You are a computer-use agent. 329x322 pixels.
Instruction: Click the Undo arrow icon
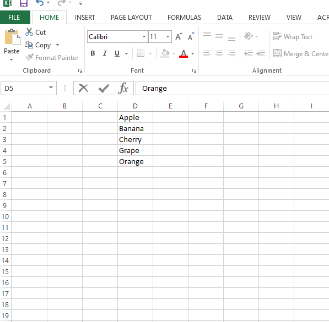40,3
